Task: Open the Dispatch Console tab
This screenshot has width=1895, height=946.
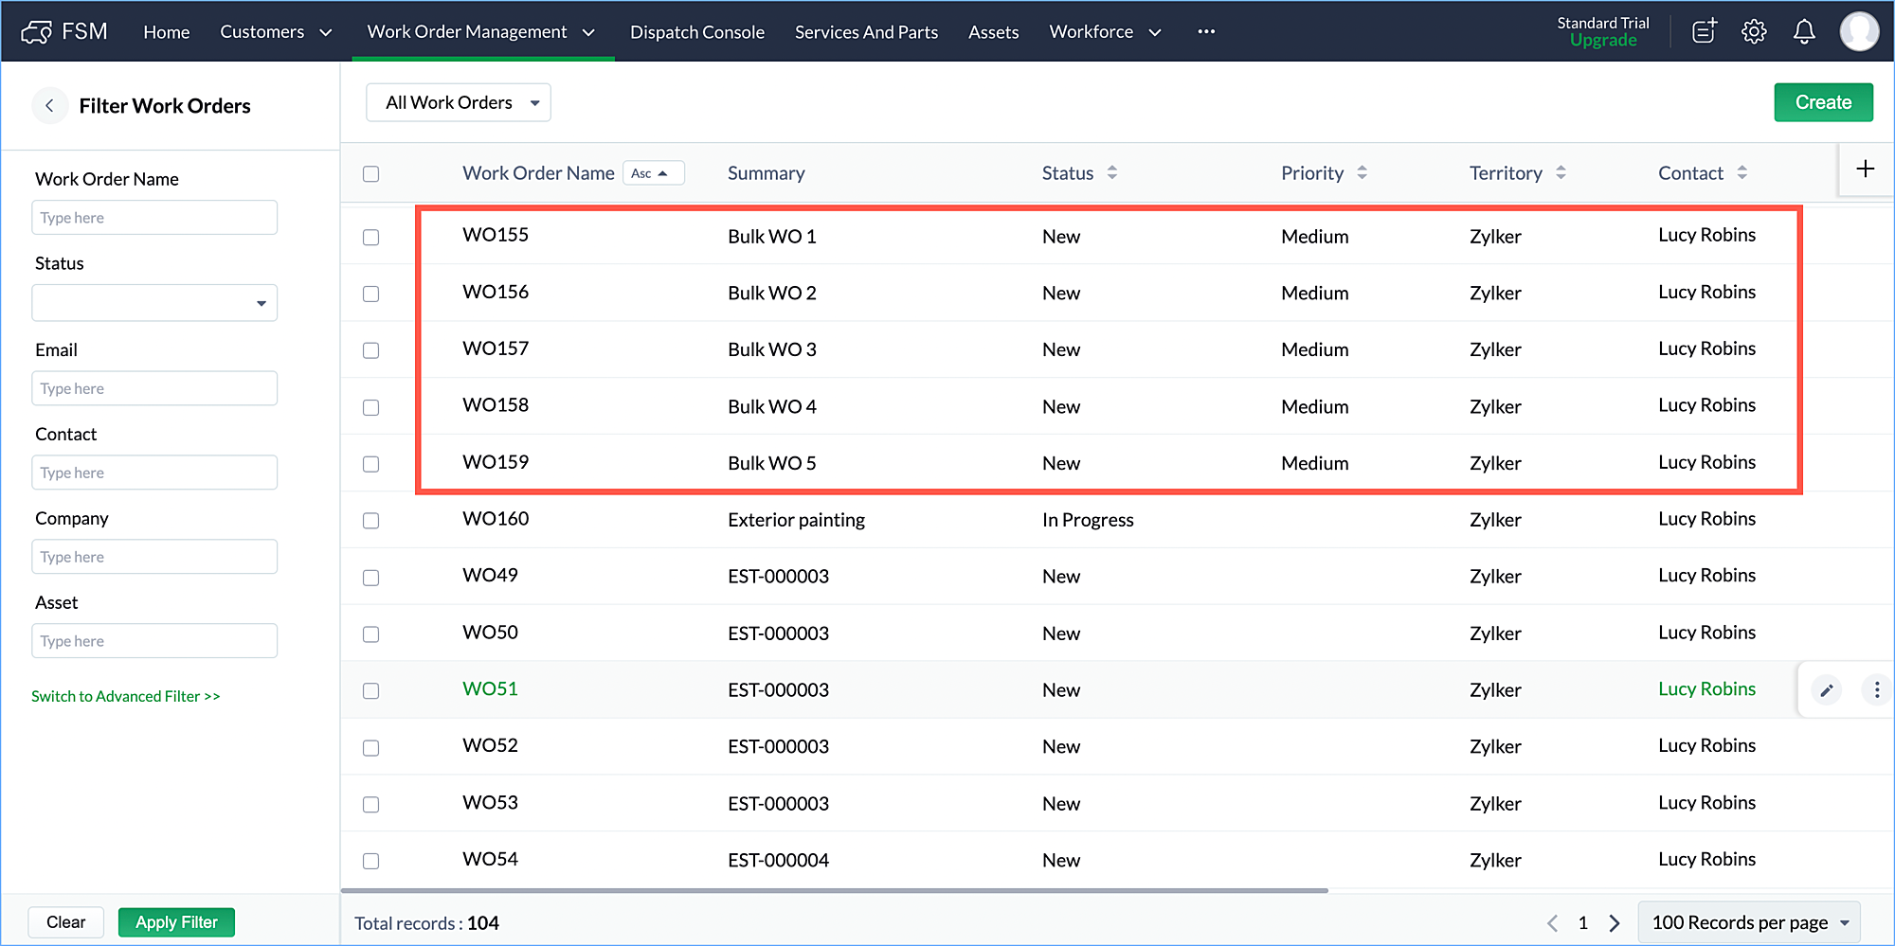Action: pyautogui.click(x=696, y=32)
